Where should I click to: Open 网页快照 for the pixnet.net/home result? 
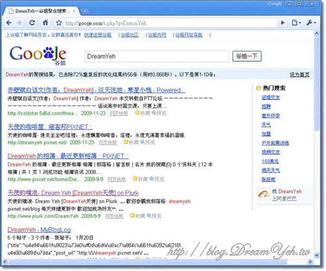[117, 180]
